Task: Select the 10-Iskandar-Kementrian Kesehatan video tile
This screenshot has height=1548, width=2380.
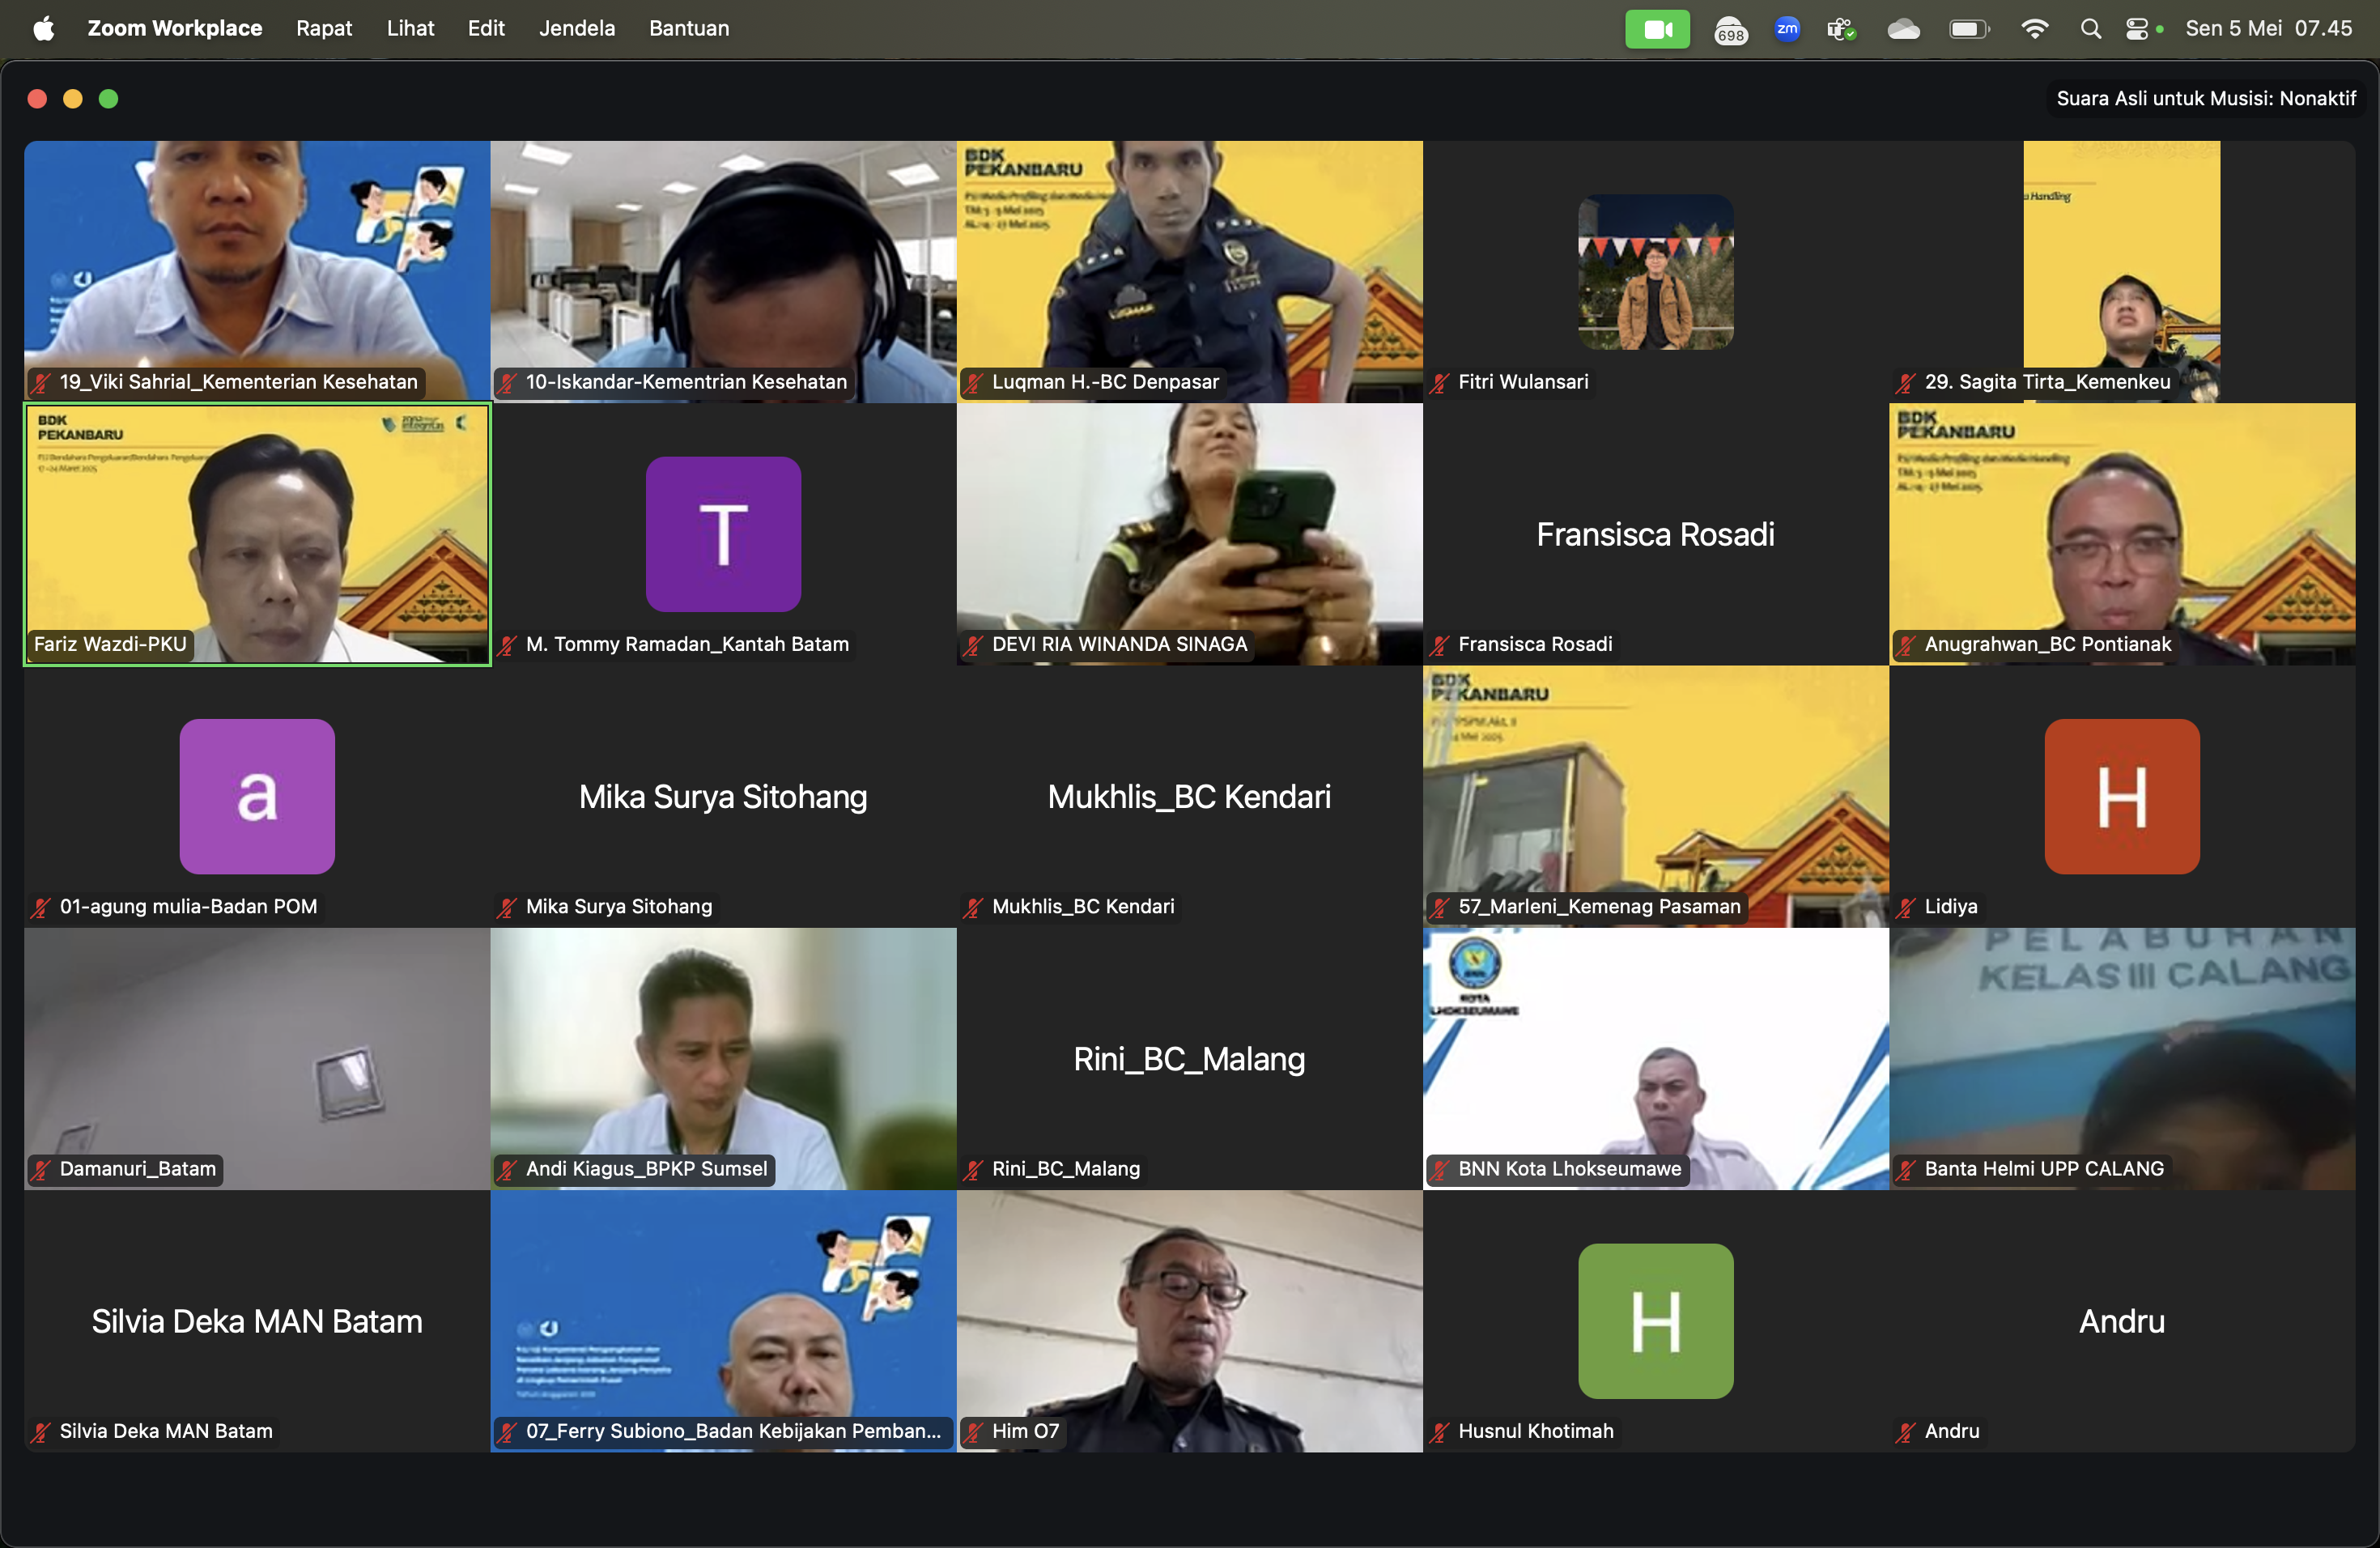Action: pos(723,271)
